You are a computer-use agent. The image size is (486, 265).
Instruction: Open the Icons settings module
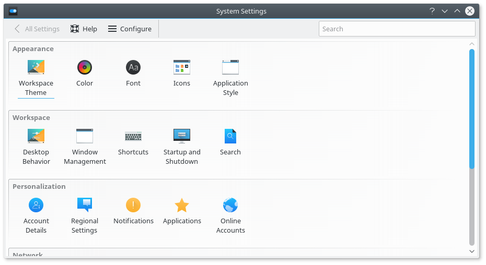point(182,74)
